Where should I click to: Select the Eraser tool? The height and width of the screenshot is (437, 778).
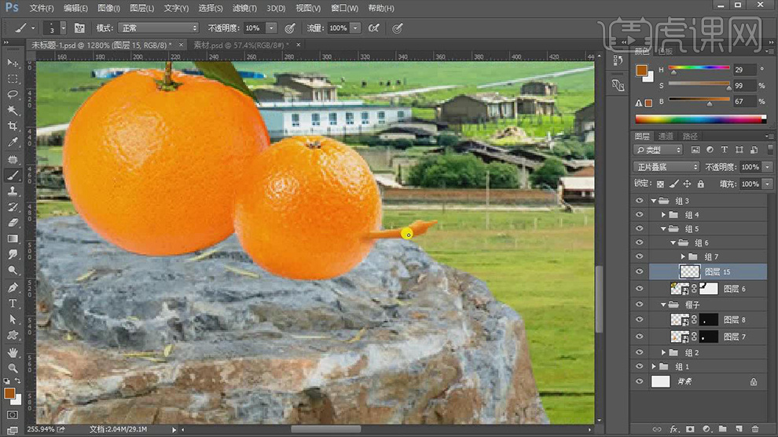point(13,223)
